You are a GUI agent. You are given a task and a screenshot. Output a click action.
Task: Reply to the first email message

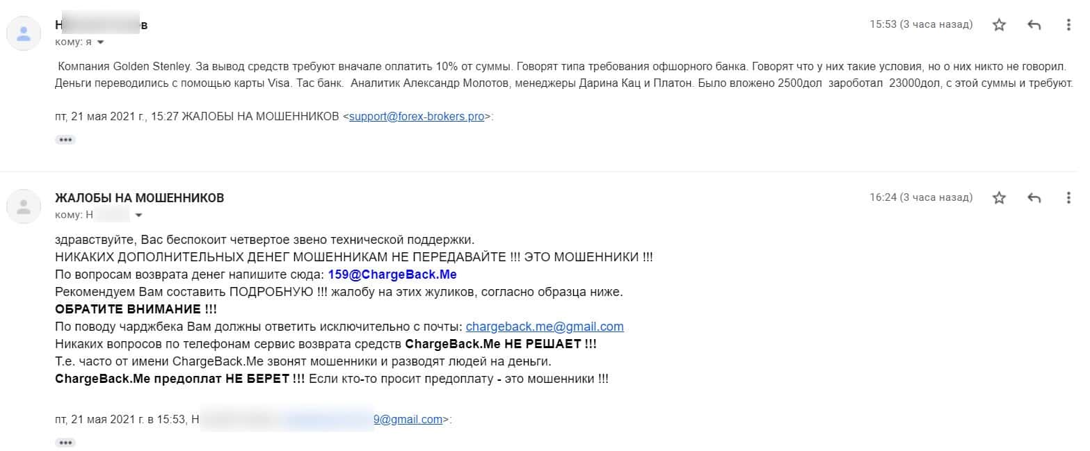[1034, 25]
